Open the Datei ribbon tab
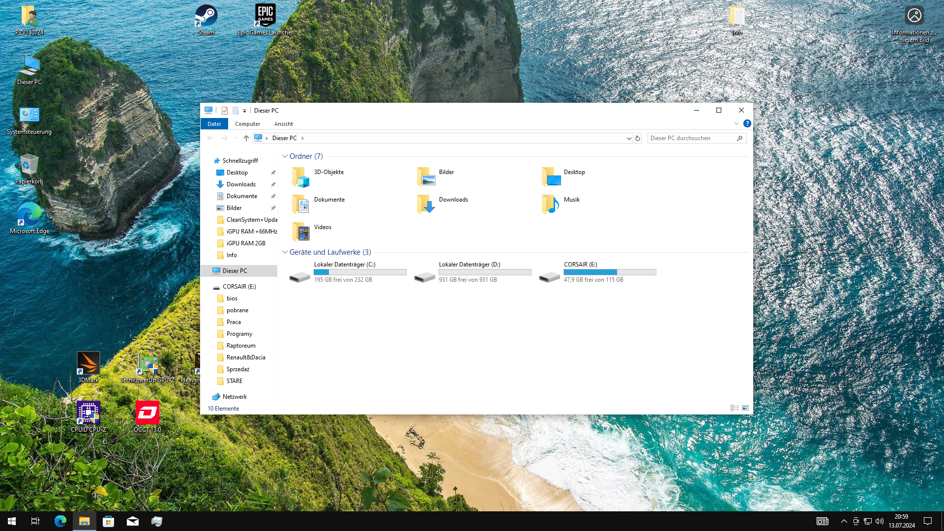This screenshot has height=531, width=944. 214,124
